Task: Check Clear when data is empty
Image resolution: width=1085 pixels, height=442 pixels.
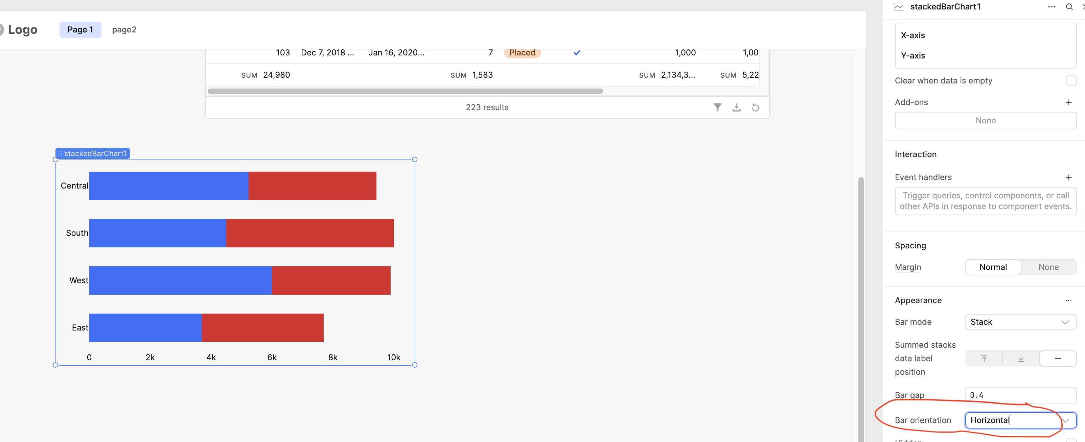Action: click(1071, 80)
